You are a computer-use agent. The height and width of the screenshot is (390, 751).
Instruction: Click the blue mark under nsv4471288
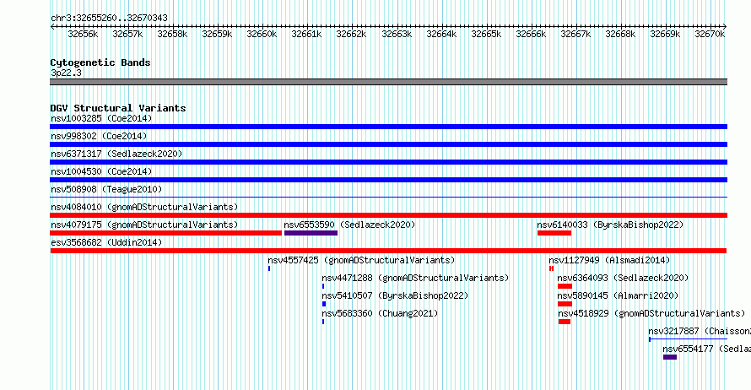323,286
